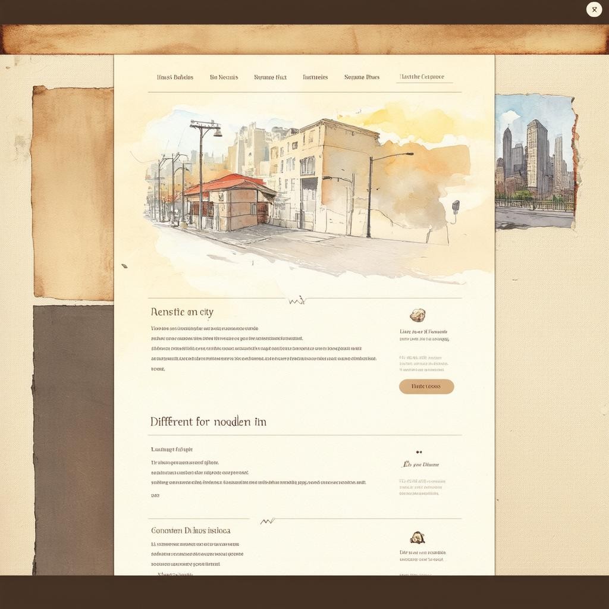609x609 pixels.
Task: Select the fourth navigation menu item
Action: pyautogui.click(x=315, y=77)
